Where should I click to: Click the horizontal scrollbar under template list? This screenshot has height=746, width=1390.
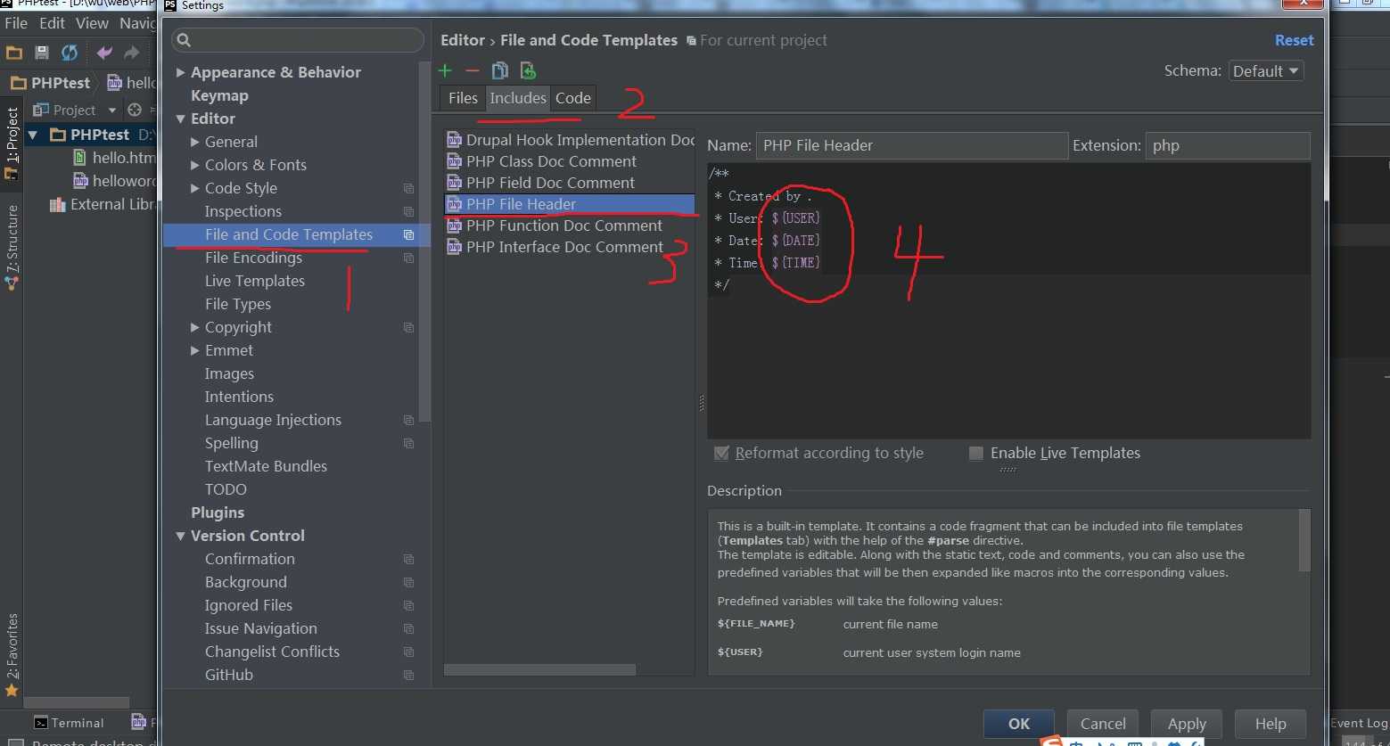tap(539, 669)
